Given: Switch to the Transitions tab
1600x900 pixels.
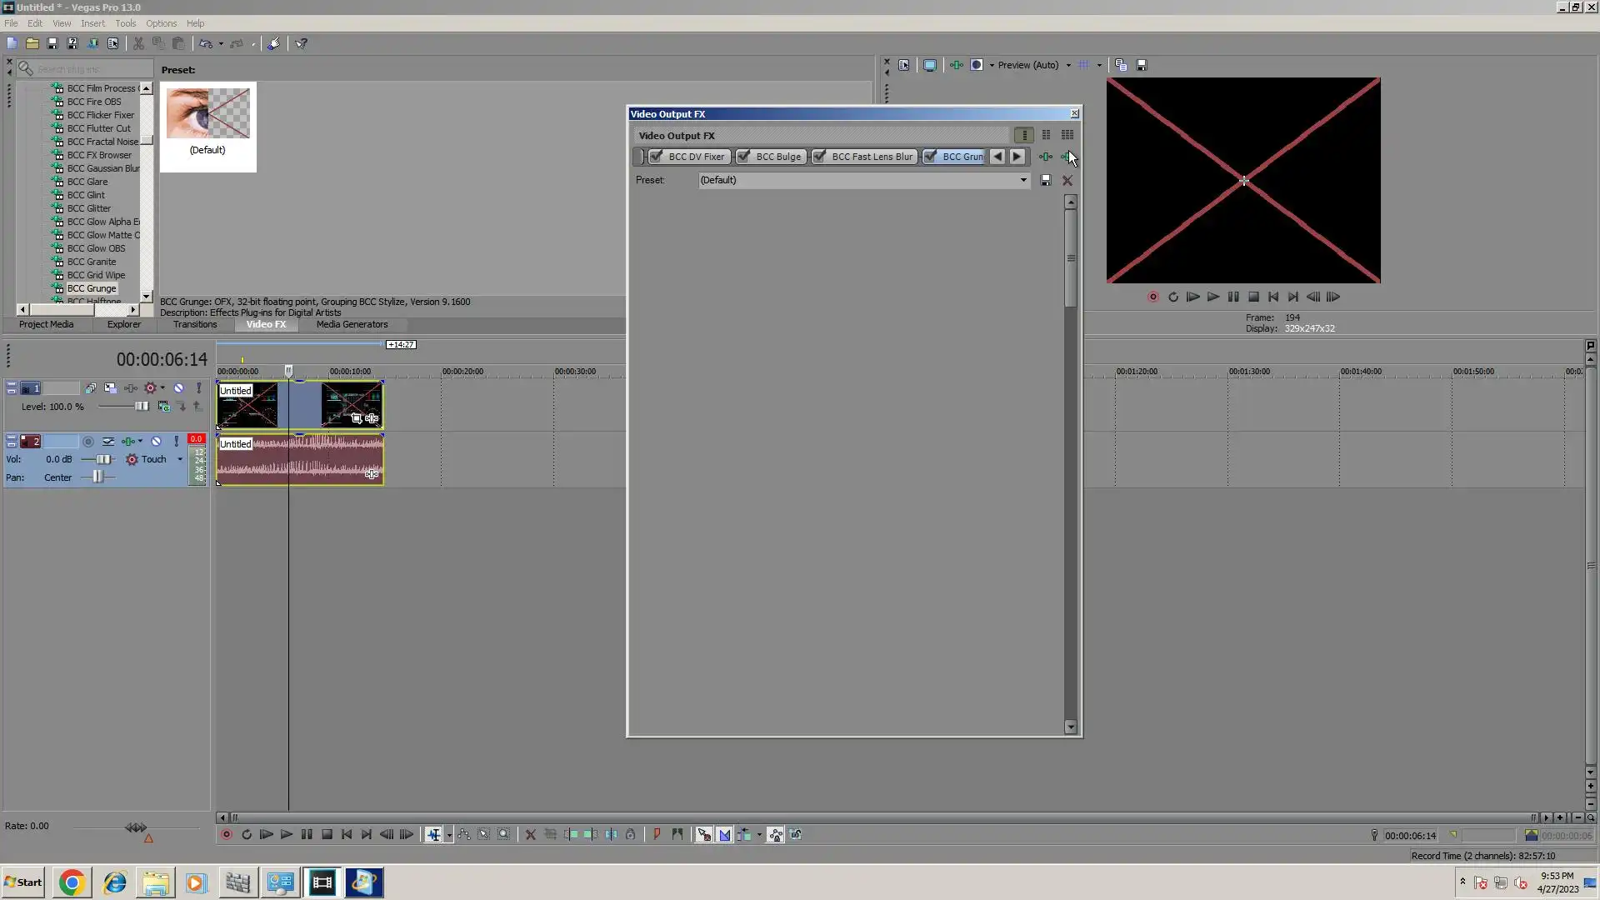Looking at the screenshot, I should (195, 324).
